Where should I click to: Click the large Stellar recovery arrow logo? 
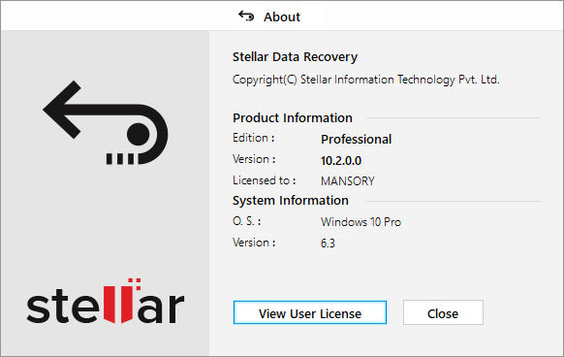point(106,123)
